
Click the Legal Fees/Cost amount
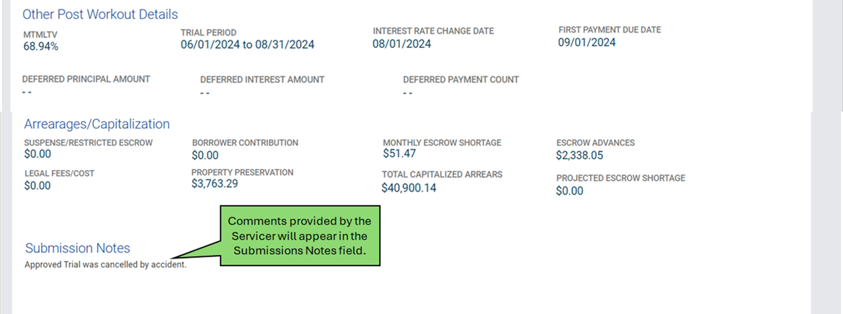tap(37, 186)
